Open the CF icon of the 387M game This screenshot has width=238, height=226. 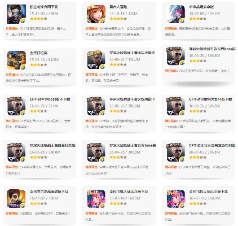point(16,106)
